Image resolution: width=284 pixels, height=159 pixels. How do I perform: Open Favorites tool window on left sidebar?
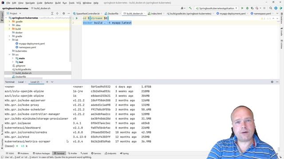click(2, 144)
